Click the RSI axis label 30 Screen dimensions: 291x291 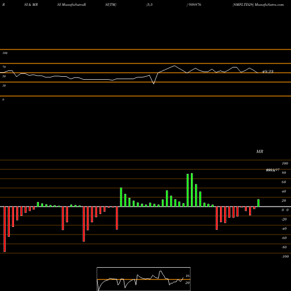[4, 86]
